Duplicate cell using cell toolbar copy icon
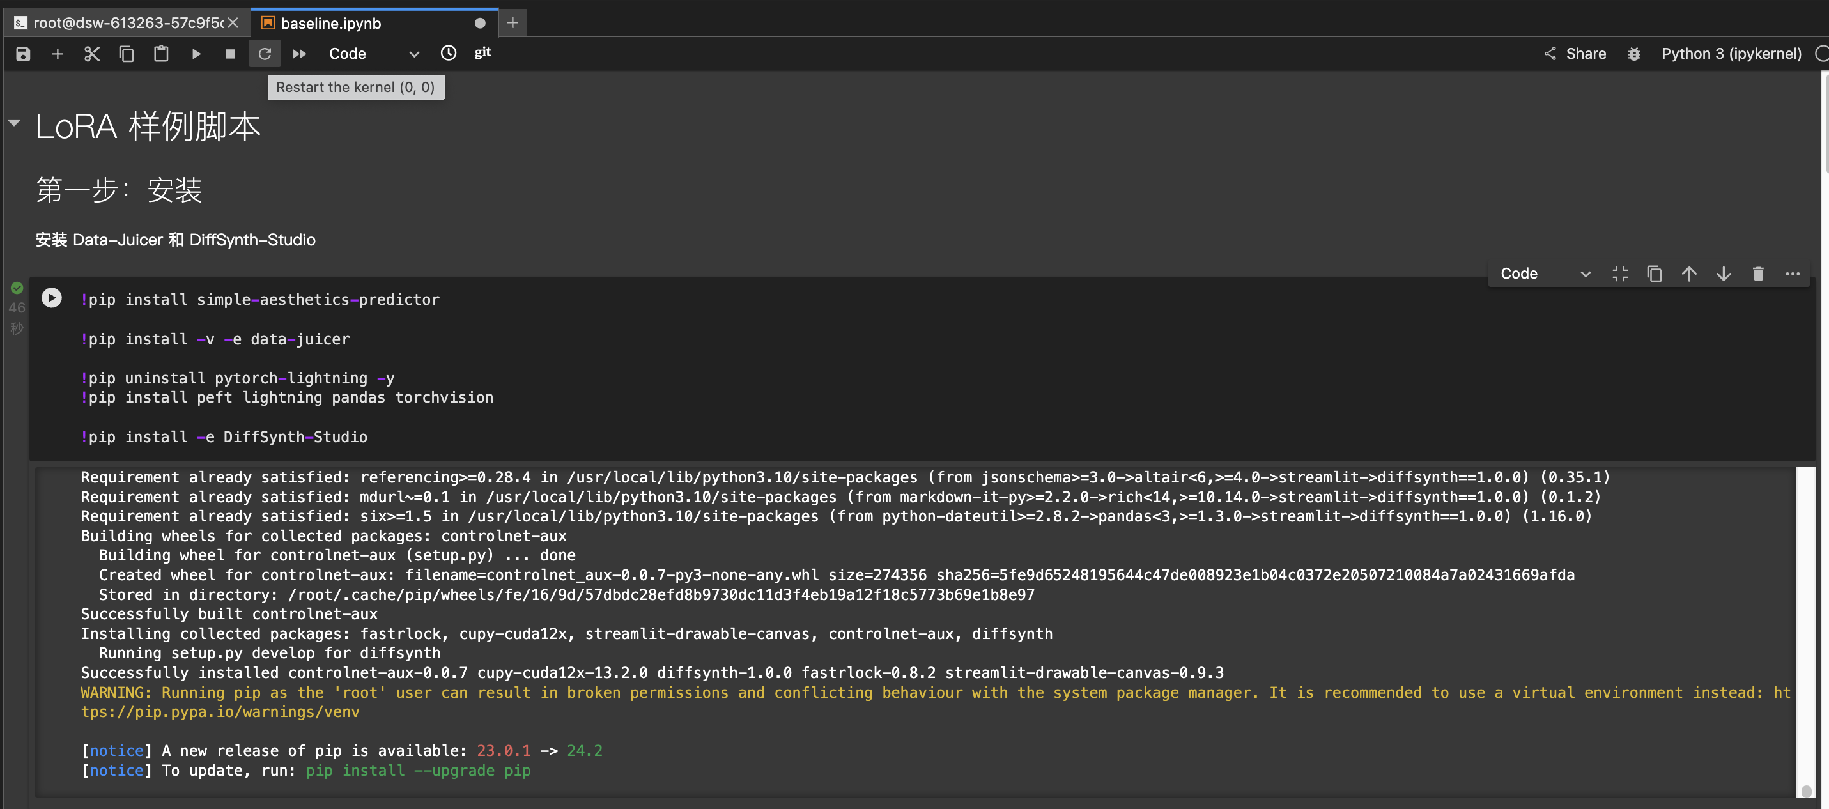Image resolution: width=1829 pixels, height=809 pixels. pyautogui.click(x=1655, y=274)
